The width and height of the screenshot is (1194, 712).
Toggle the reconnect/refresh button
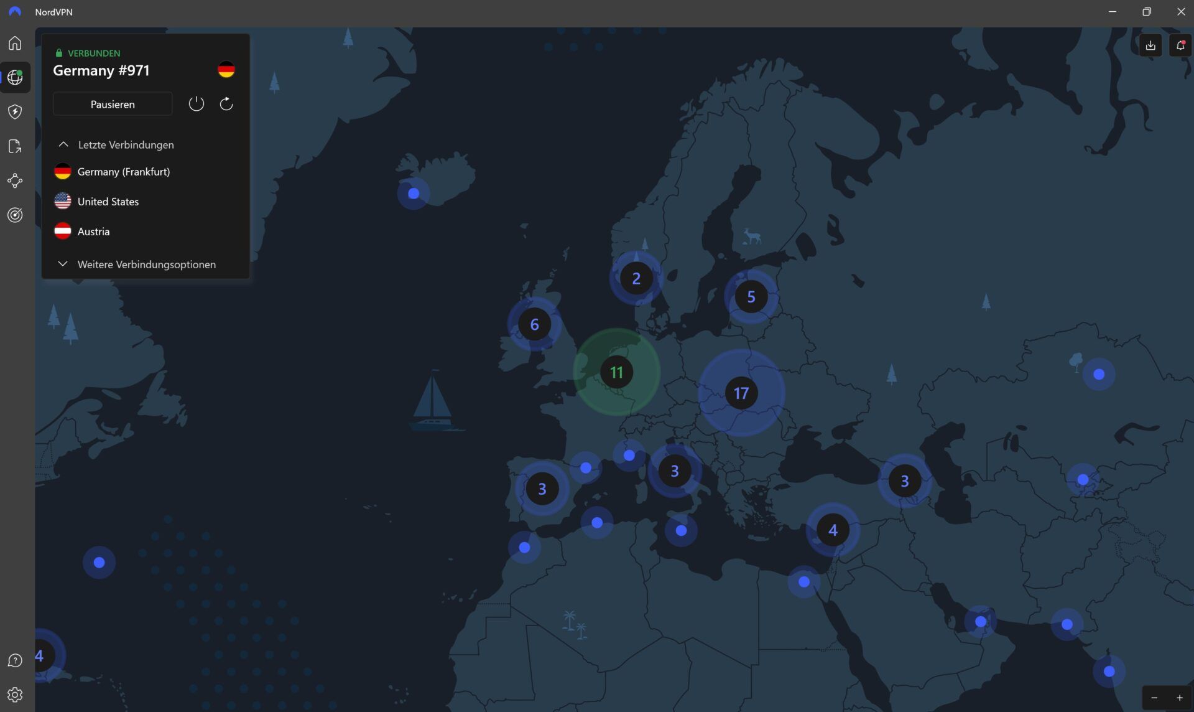(225, 103)
